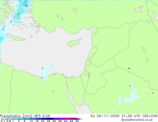Click the '40' legend scale label
Screen dimensions: 158x122
tap(66, 121)
